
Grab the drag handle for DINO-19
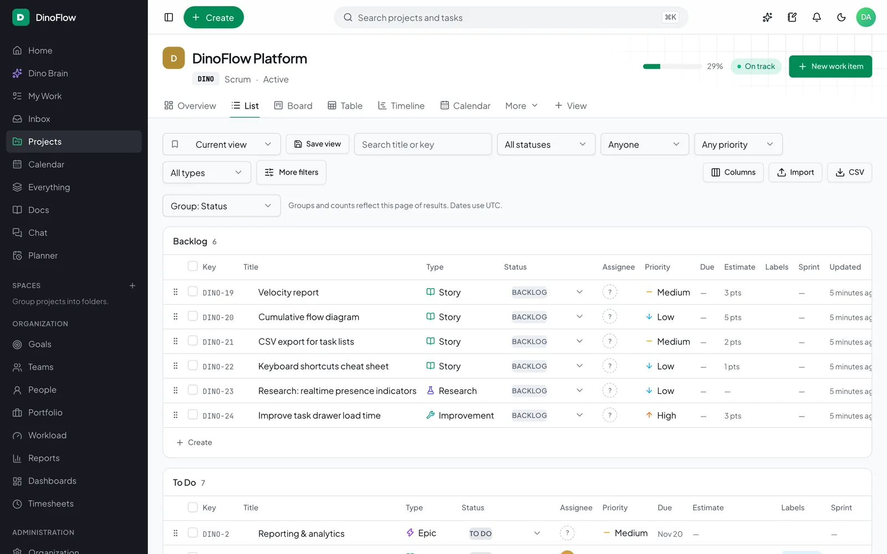[x=175, y=292]
